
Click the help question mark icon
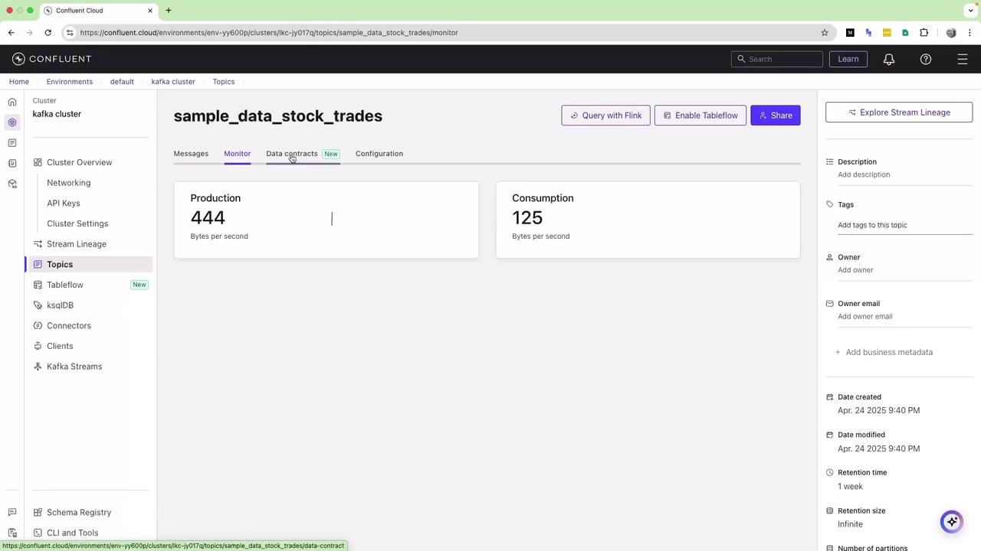click(926, 59)
